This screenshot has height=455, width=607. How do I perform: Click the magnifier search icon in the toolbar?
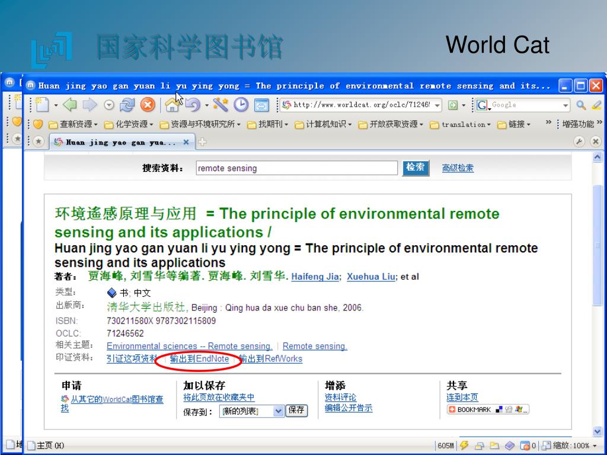pyautogui.click(x=581, y=105)
